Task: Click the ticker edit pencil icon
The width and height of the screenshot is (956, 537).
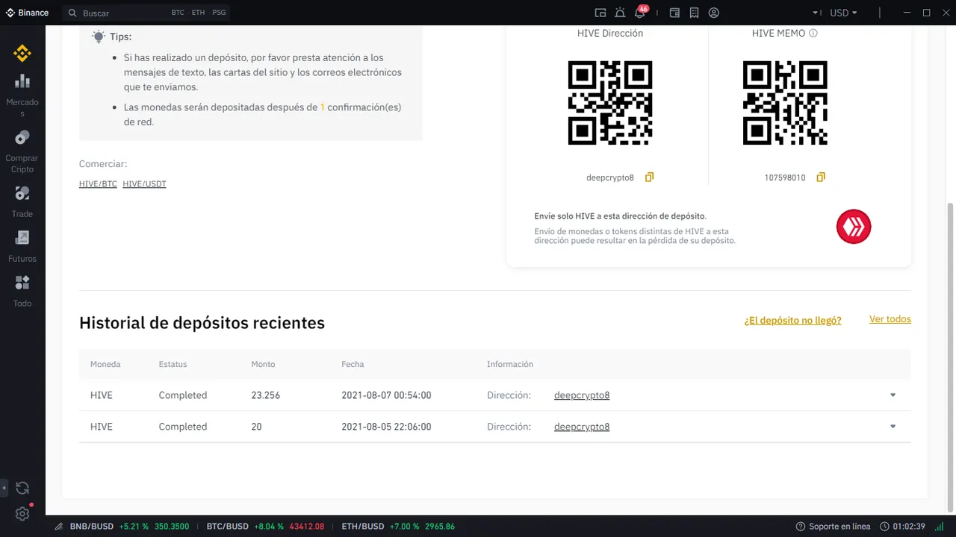Action: (x=58, y=527)
